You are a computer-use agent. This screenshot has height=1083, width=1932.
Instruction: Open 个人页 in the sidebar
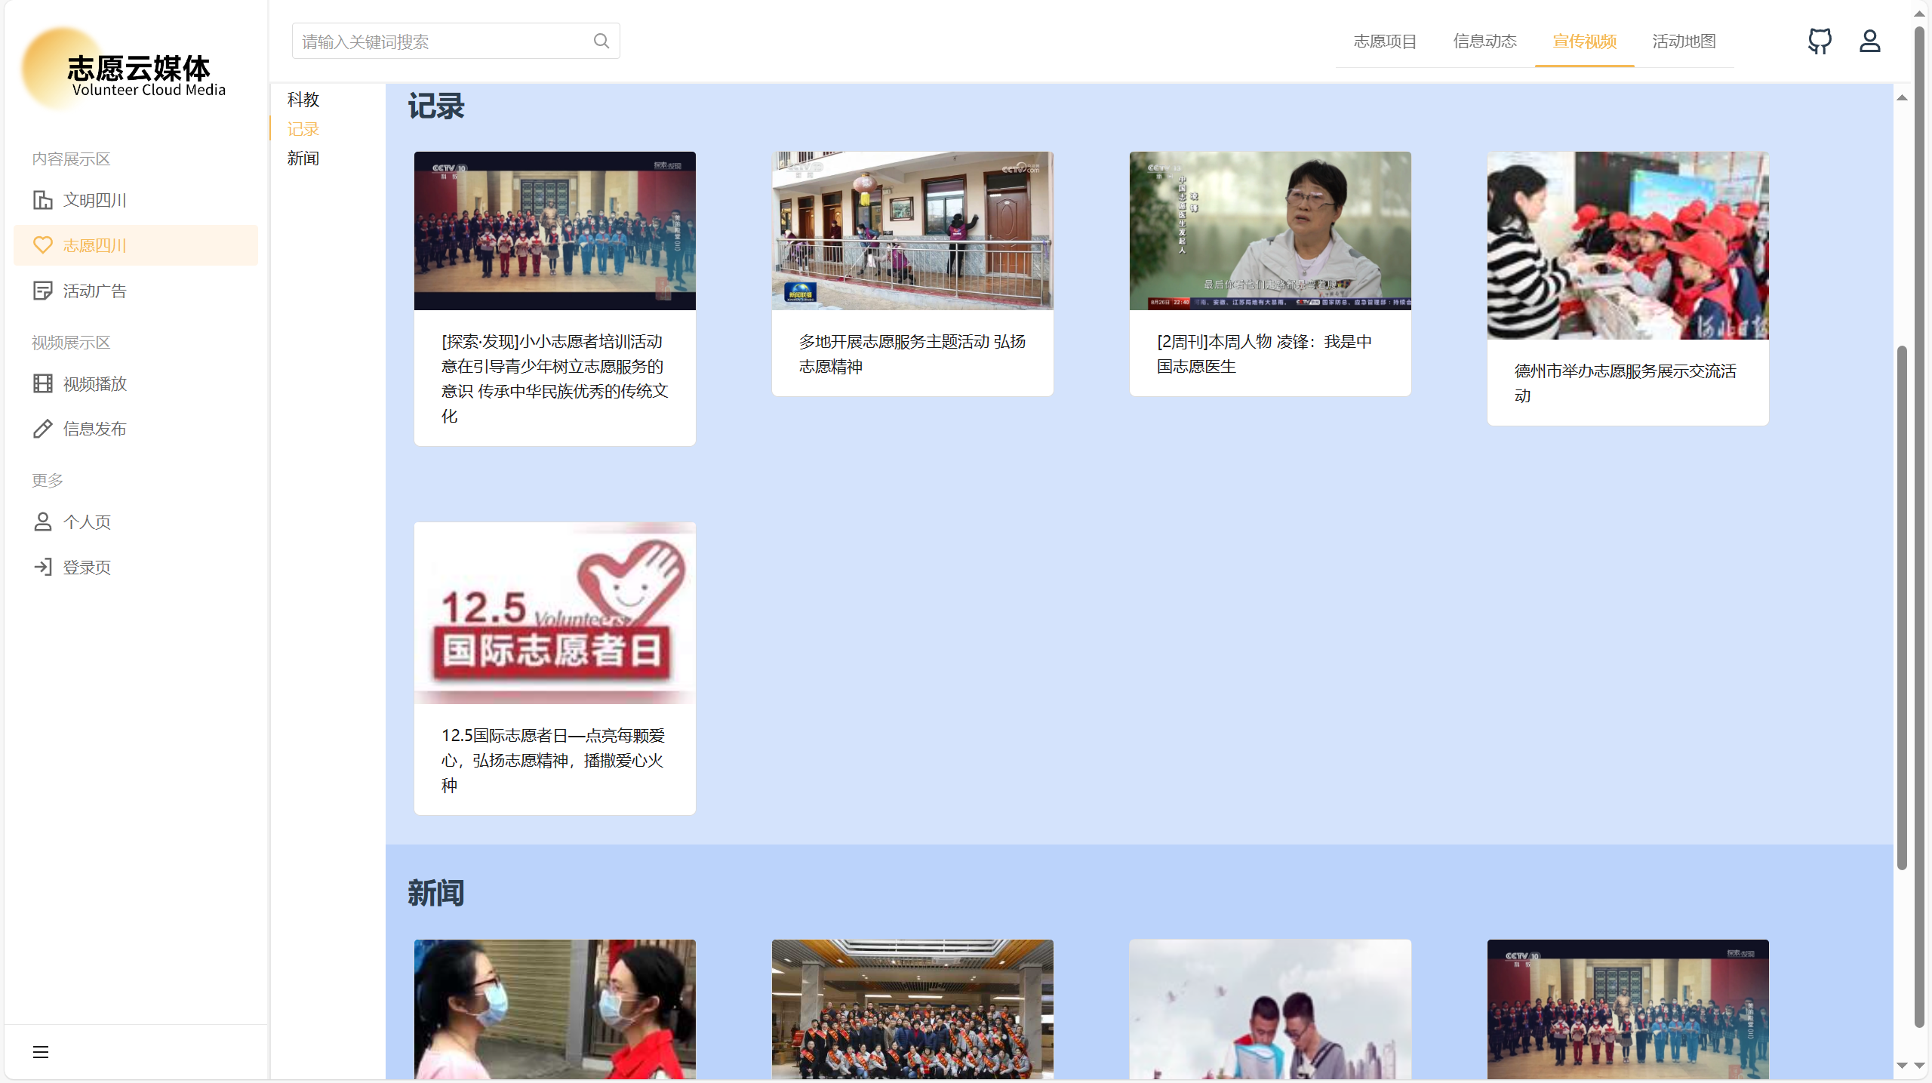[x=87, y=522]
